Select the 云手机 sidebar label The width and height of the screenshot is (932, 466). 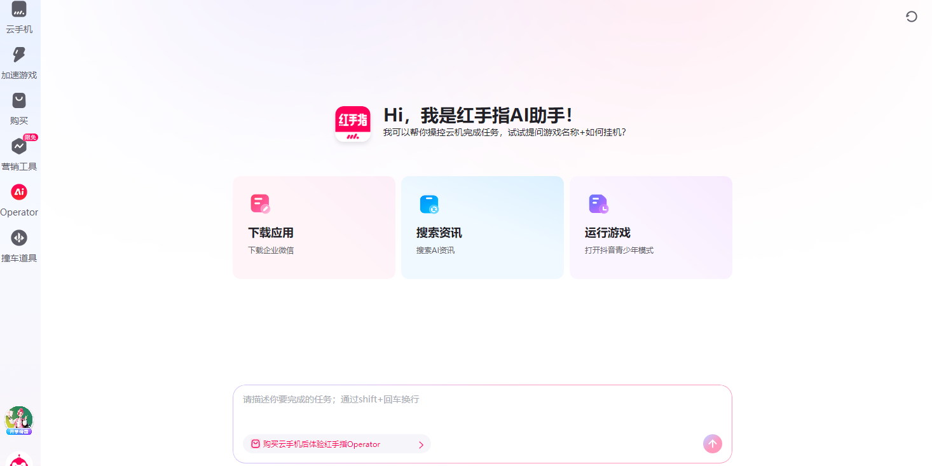click(19, 29)
